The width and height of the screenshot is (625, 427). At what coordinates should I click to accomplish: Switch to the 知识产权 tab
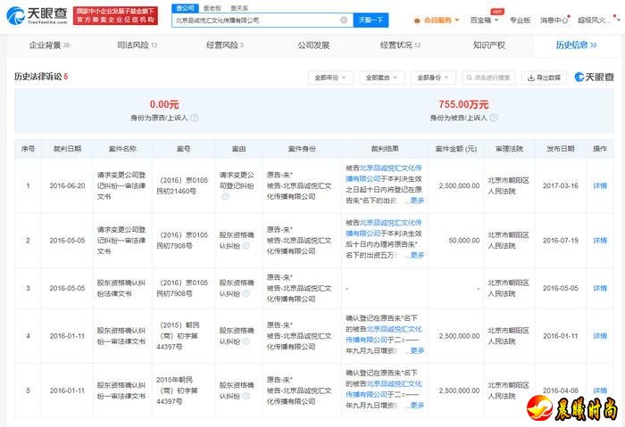[488, 45]
